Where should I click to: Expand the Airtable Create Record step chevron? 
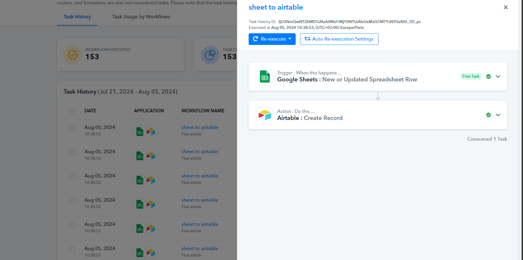click(x=498, y=115)
